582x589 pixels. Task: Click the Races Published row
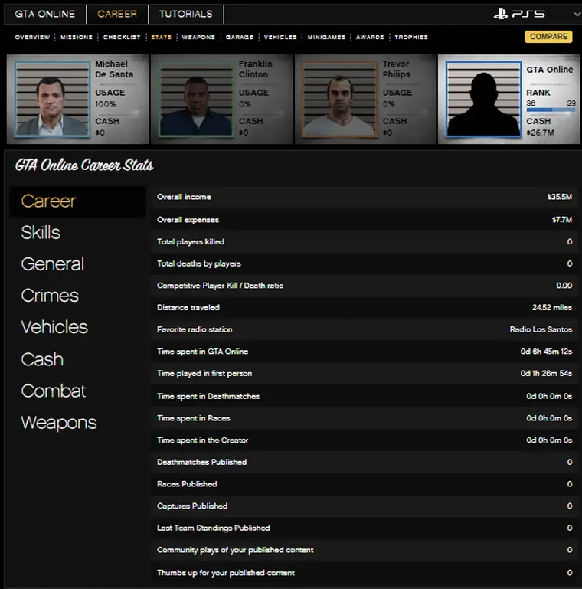pos(364,484)
